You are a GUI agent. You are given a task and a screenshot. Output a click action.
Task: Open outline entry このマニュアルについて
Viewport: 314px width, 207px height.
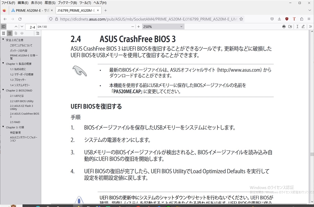click(x=21, y=45)
